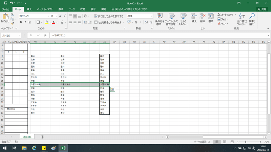Switch to the ページレイアウト tab
Viewport: 271px width, 152px height.
click(x=45, y=9)
